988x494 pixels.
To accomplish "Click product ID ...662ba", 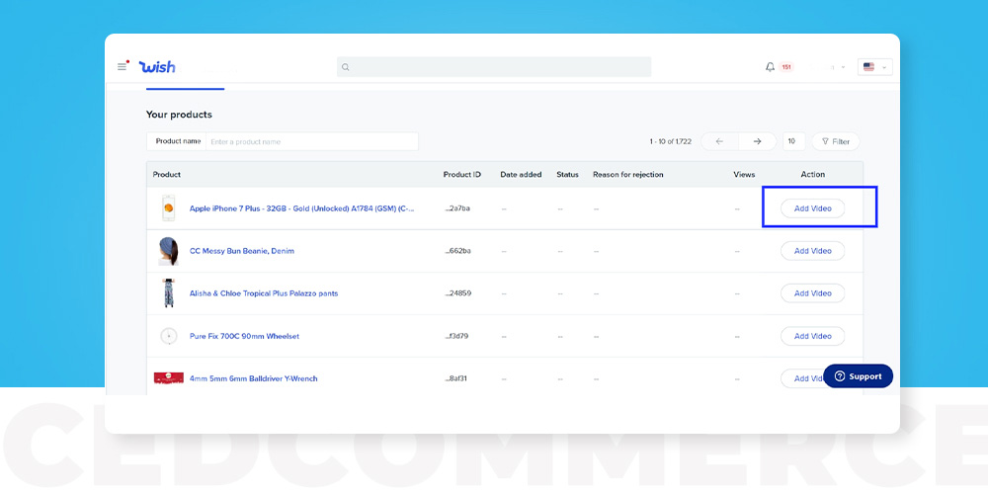I will pos(457,251).
